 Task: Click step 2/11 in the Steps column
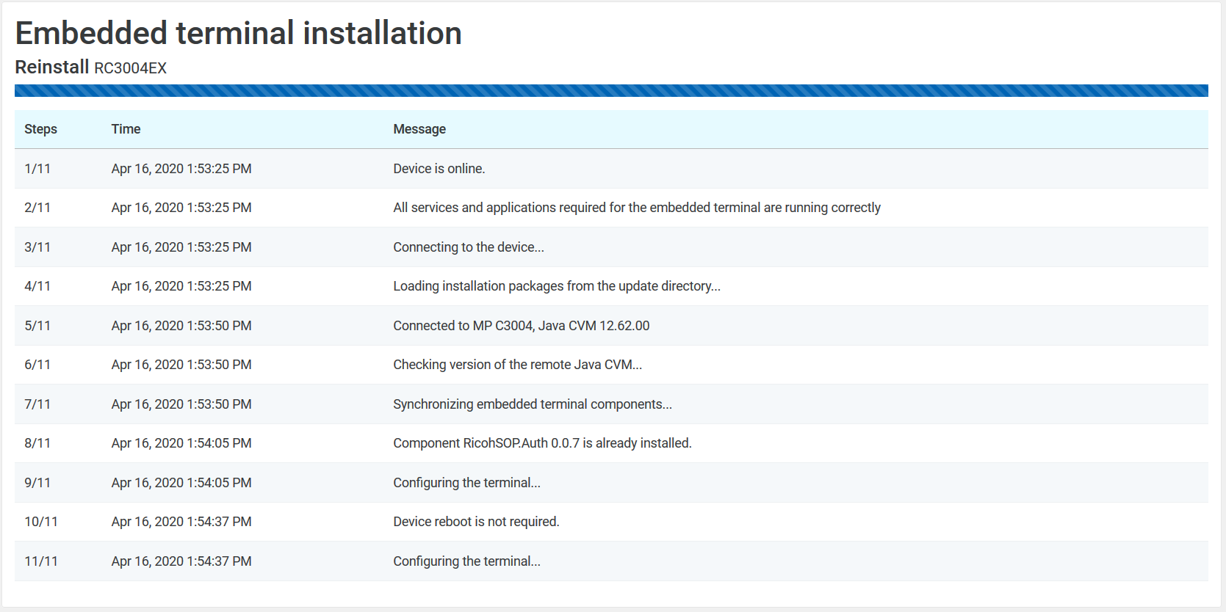pyautogui.click(x=37, y=208)
